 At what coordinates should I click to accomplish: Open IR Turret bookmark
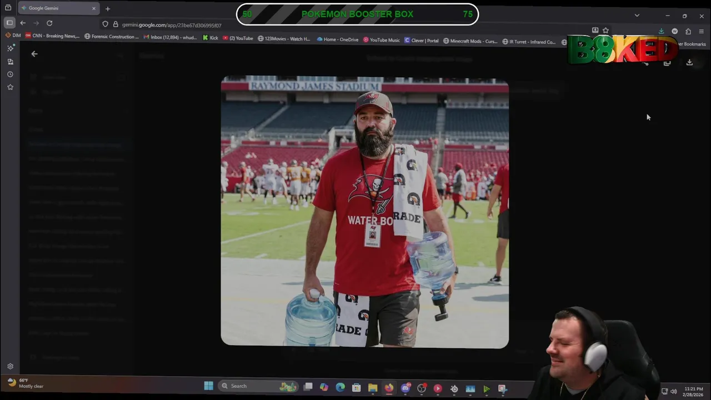tap(529, 42)
